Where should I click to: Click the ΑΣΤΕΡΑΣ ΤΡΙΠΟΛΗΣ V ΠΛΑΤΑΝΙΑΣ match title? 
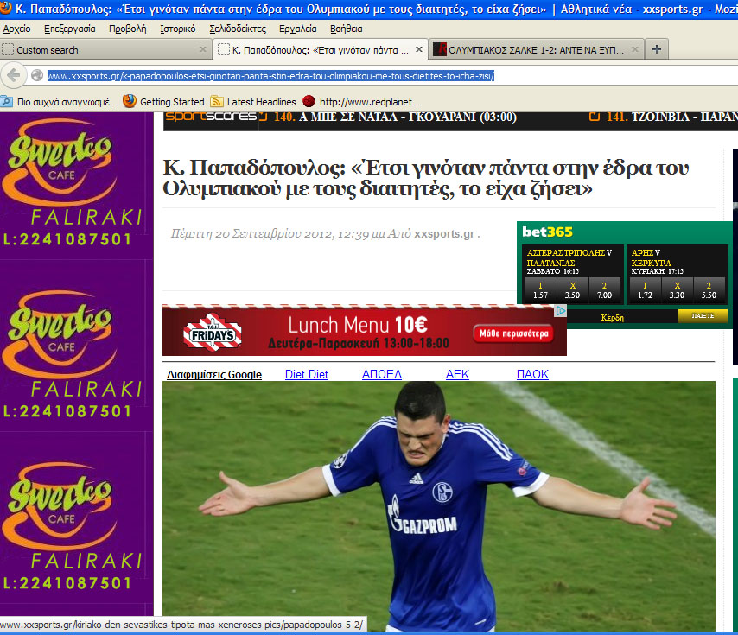(569, 257)
